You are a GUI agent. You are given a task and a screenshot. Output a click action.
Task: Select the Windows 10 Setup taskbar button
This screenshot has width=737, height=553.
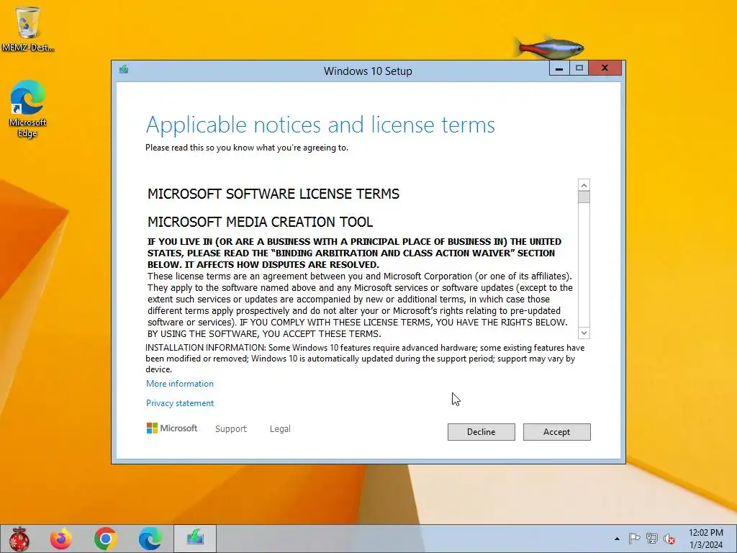click(195, 539)
